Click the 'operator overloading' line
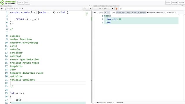This screenshot has height=104, width=185. click(24, 43)
